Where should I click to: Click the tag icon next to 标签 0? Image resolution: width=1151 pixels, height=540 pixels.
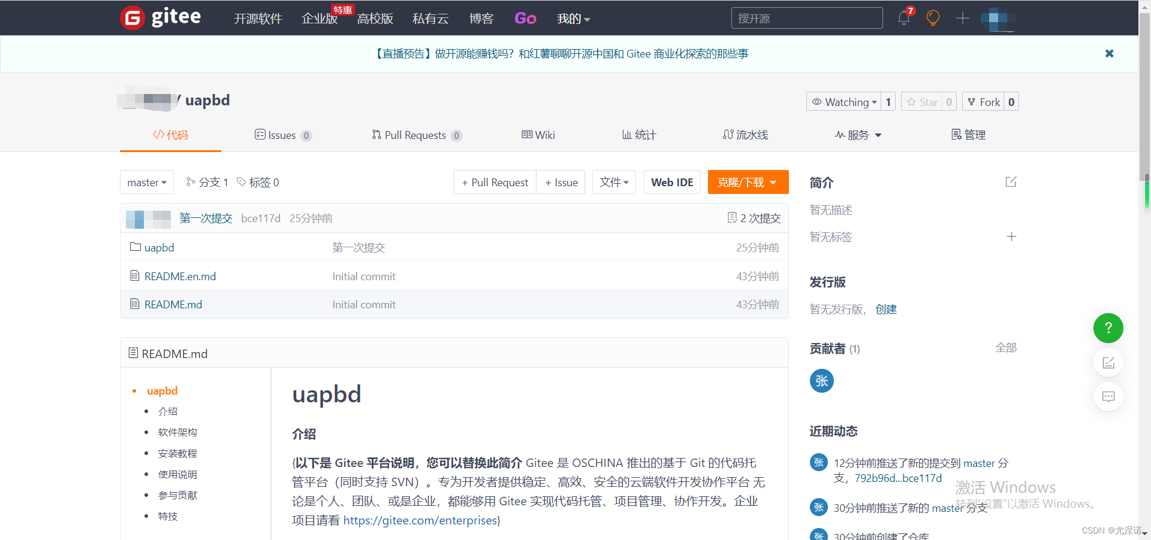point(241,181)
